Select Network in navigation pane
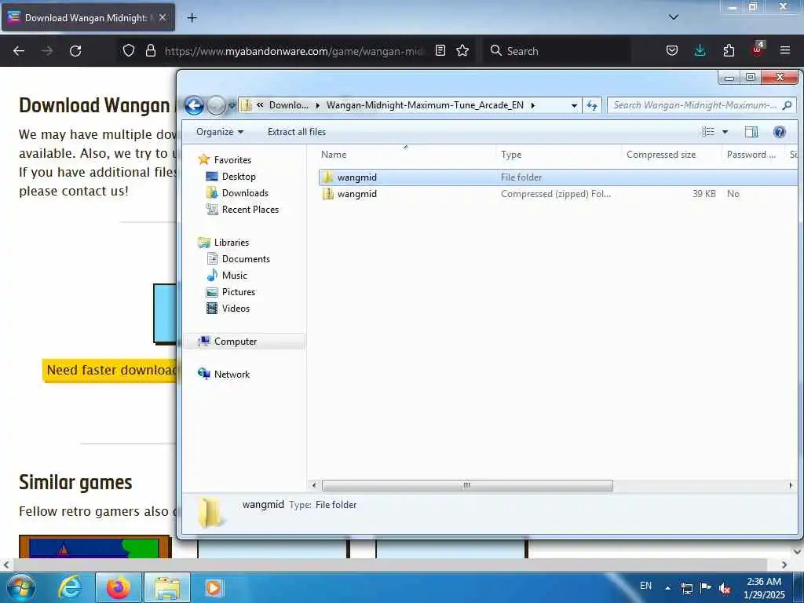The width and height of the screenshot is (804, 603). [x=232, y=375]
